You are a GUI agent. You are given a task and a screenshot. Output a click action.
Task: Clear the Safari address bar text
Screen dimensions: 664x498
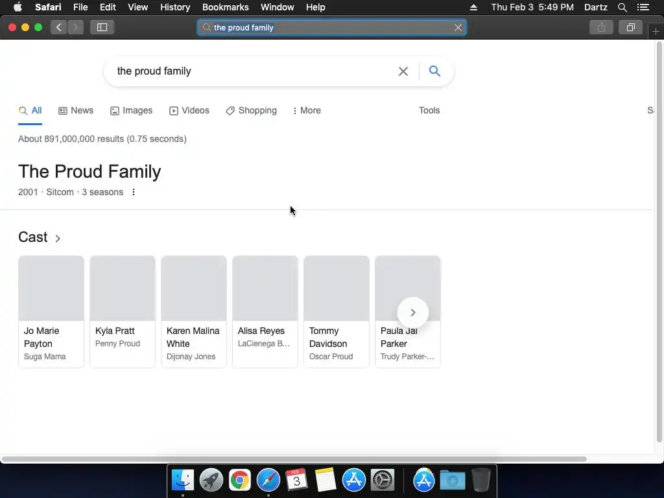[x=458, y=27]
